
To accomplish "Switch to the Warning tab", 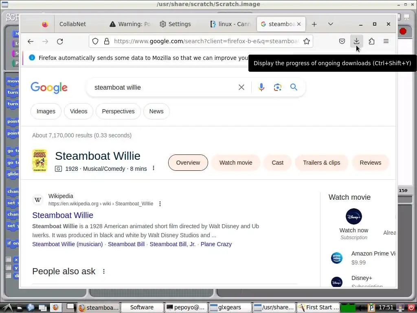I will 130,24.
